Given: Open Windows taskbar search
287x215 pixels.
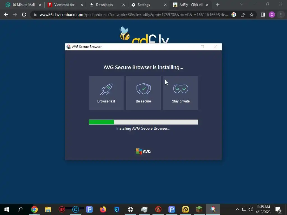Looking at the screenshot, I should 20,209.
